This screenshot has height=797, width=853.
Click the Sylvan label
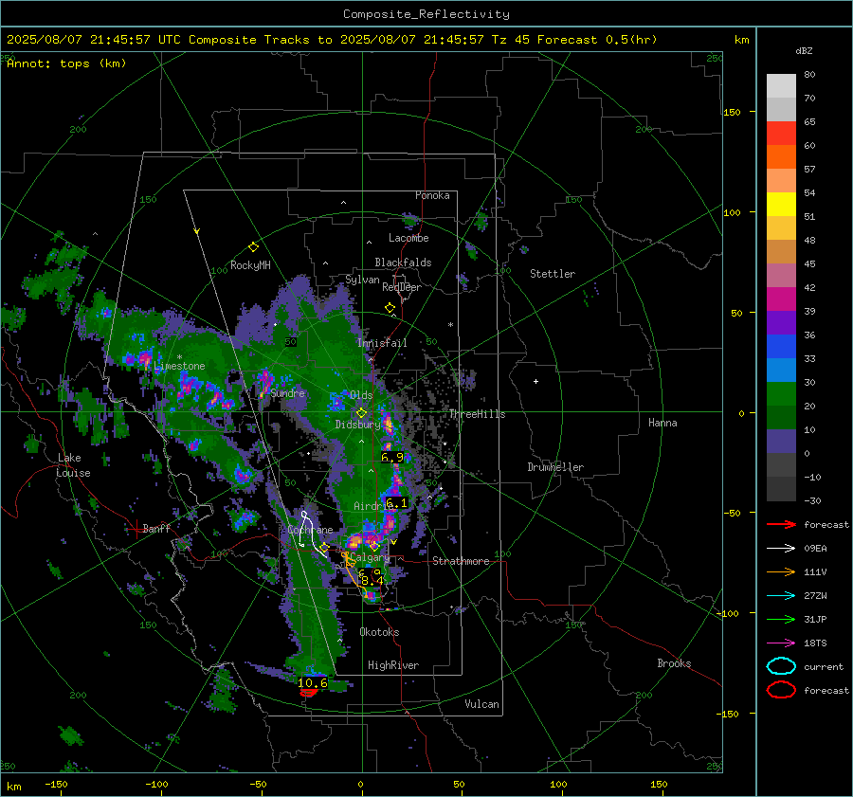pos(362,280)
